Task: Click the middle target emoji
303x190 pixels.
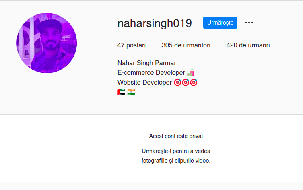Action: [x=186, y=83]
